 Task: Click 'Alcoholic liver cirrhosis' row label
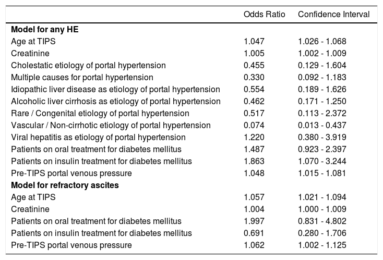[x=115, y=101]
